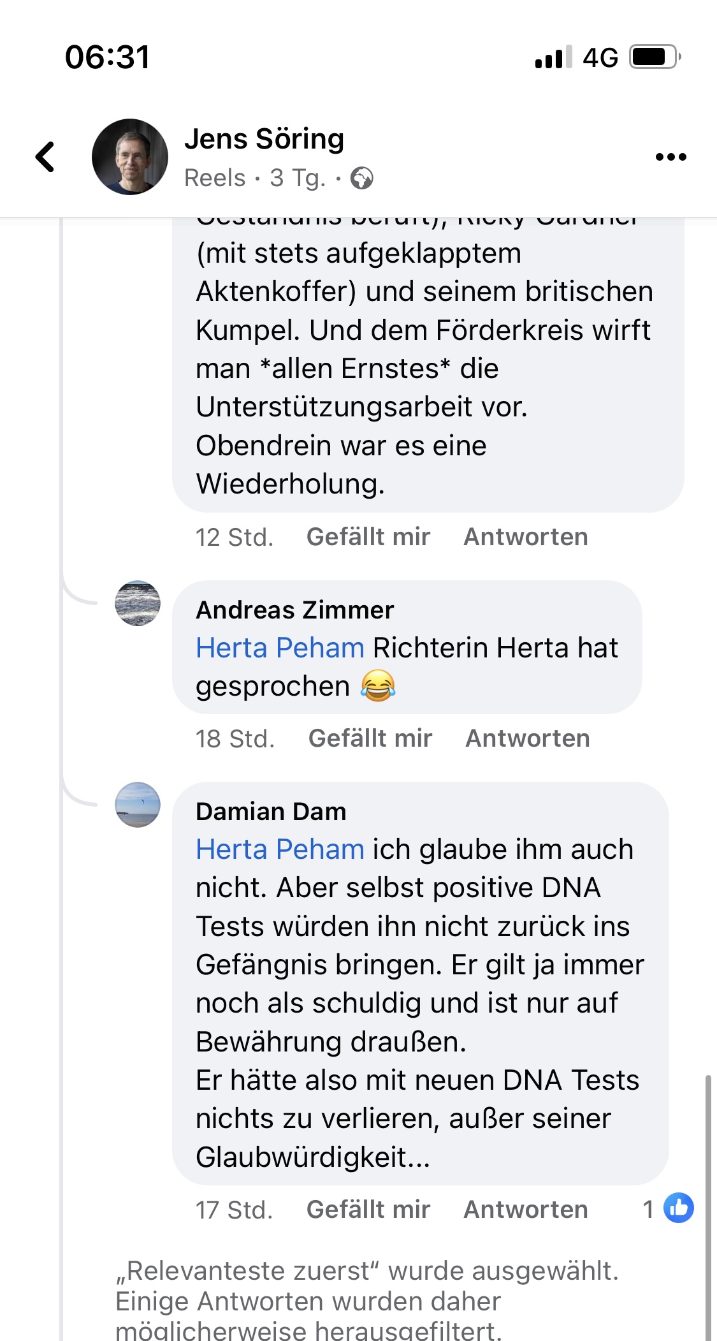Reply to the 12 Std. comment
Screen dimensions: 717x1341
coord(526,537)
